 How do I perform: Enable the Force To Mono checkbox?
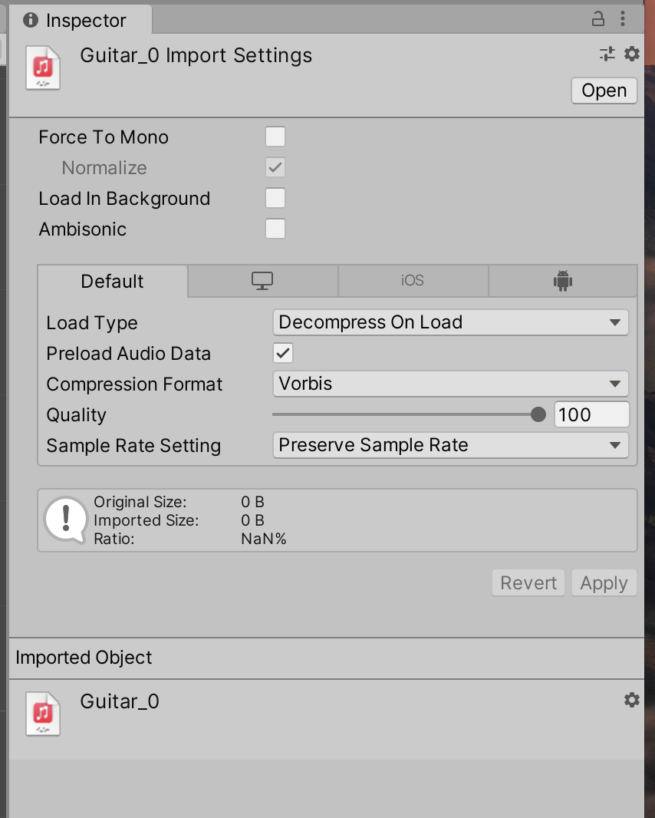275,137
